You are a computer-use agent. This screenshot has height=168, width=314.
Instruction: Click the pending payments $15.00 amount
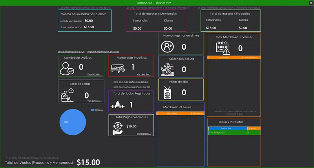(131, 126)
